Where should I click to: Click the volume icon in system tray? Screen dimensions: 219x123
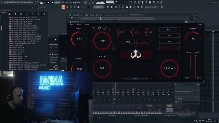point(200,121)
